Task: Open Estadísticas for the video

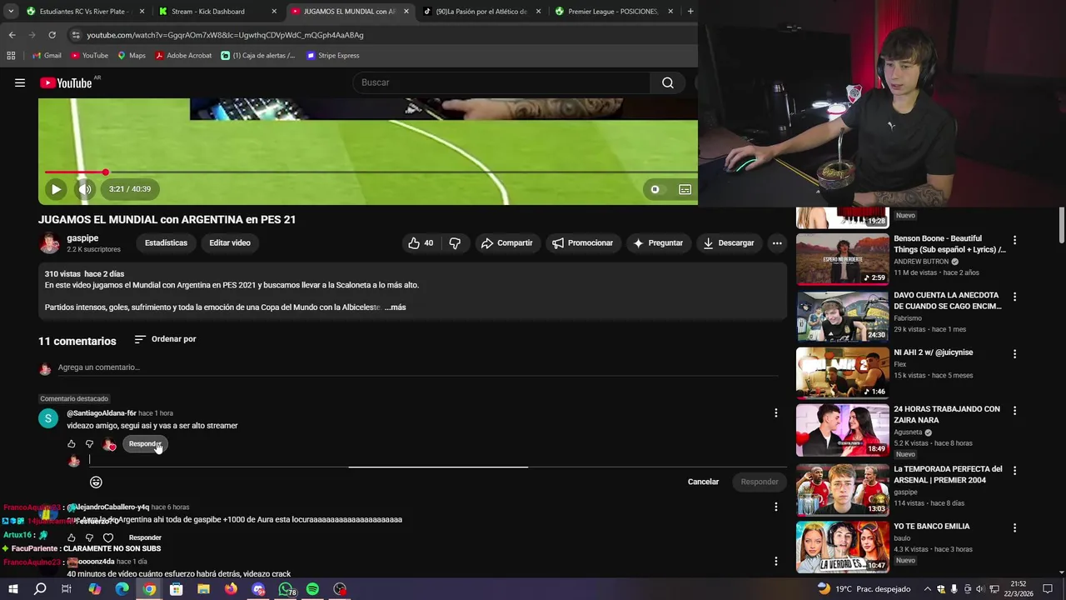Action: coord(166,243)
